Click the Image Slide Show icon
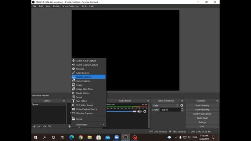This screenshot has height=141, width=251. 73,89
